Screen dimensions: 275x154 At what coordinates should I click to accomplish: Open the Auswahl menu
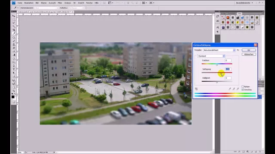[52, 3]
